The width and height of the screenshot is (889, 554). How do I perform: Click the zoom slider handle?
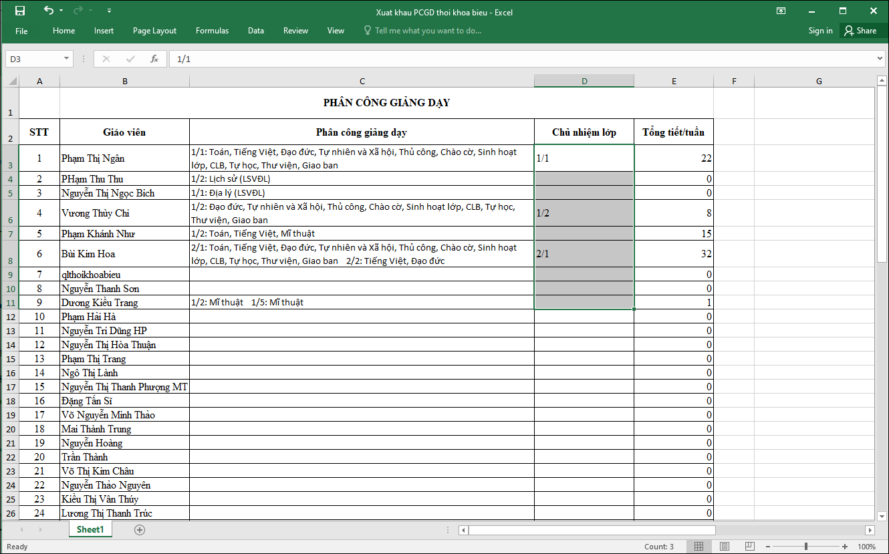(x=806, y=547)
